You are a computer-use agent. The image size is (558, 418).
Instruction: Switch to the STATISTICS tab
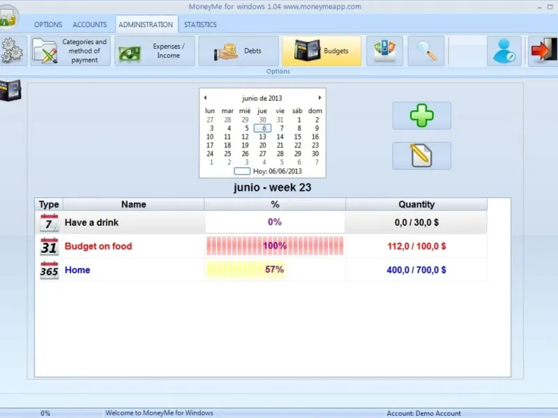tap(200, 24)
